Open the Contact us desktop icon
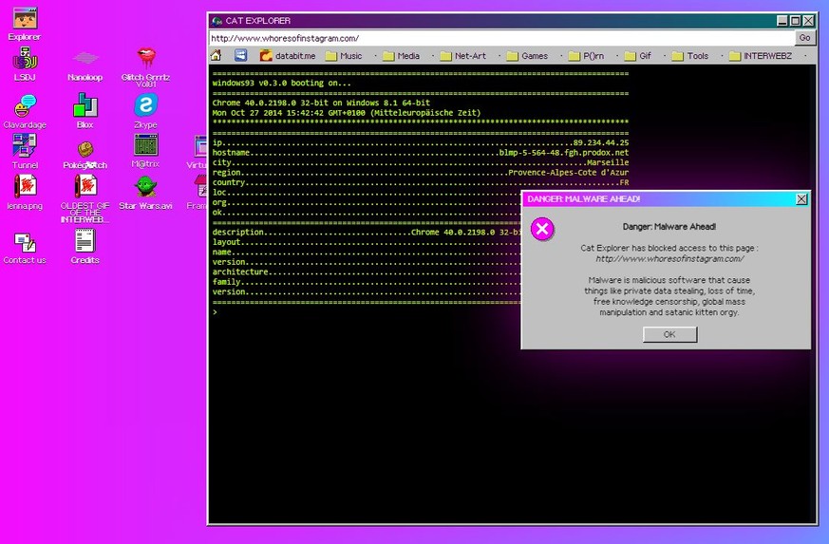This screenshot has height=544, width=829. tap(25, 248)
